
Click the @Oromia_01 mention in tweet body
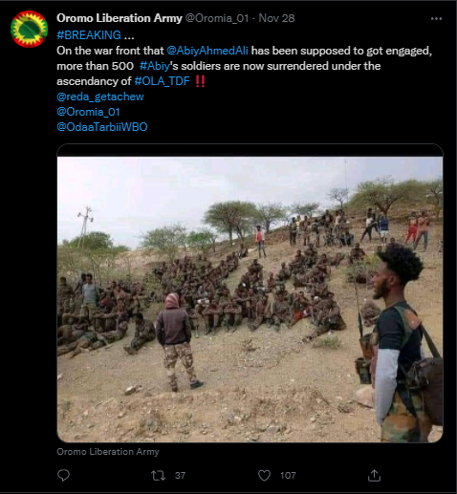pos(88,112)
